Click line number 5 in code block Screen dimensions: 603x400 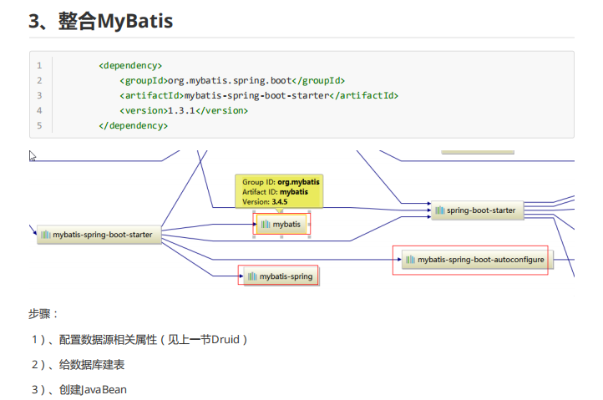pos(39,125)
